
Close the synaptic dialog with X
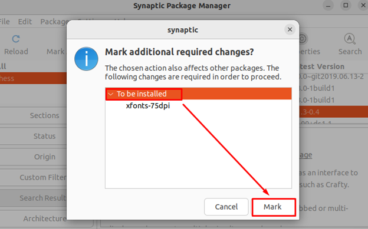point(290,29)
